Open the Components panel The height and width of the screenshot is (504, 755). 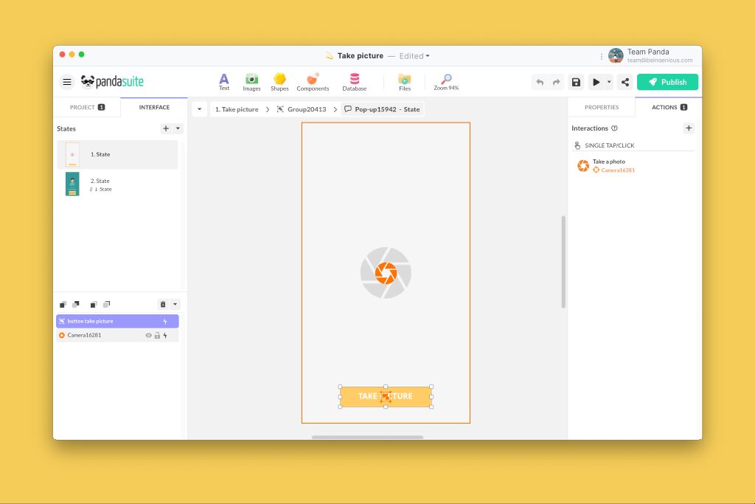tap(313, 81)
